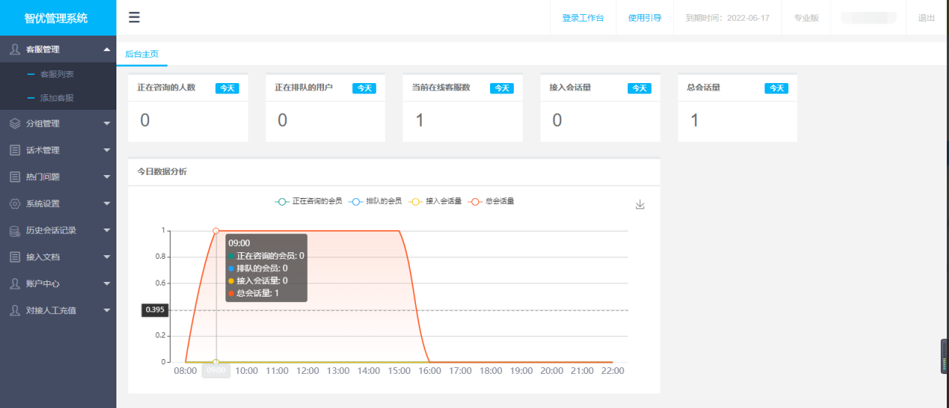Switch to the 后台主页 tab
Screen dimensions: 949x408
point(141,54)
